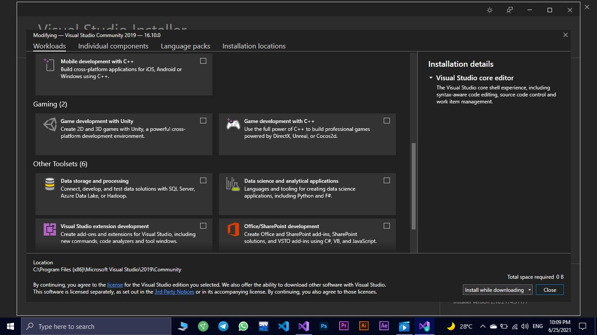The width and height of the screenshot is (597, 335).
Task: Switch to the Individual components tab
Action: click(x=113, y=46)
